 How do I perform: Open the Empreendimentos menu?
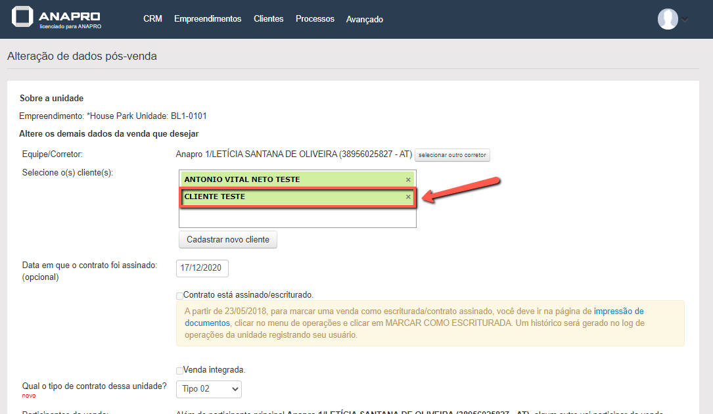click(x=208, y=19)
